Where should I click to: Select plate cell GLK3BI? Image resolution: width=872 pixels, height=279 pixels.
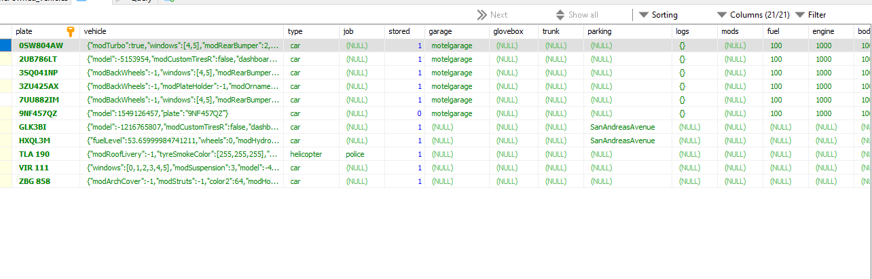[x=46, y=127]
